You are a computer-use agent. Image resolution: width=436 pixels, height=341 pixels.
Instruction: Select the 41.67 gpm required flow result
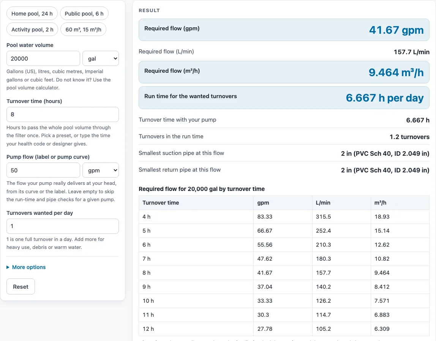tap(396, 30)
